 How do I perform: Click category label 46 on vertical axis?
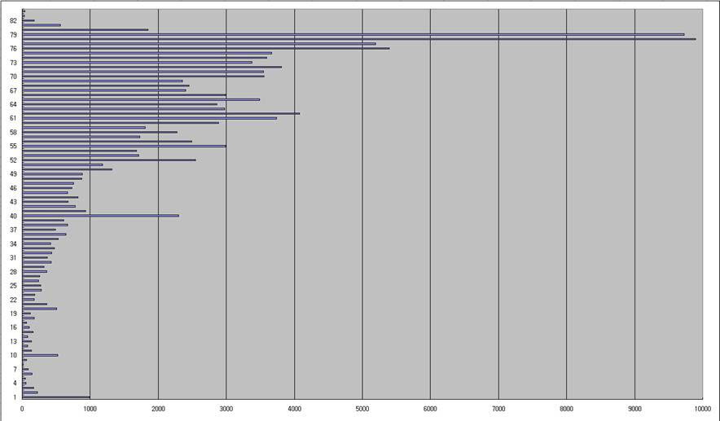pyautogui.click(x=14, y=188)
